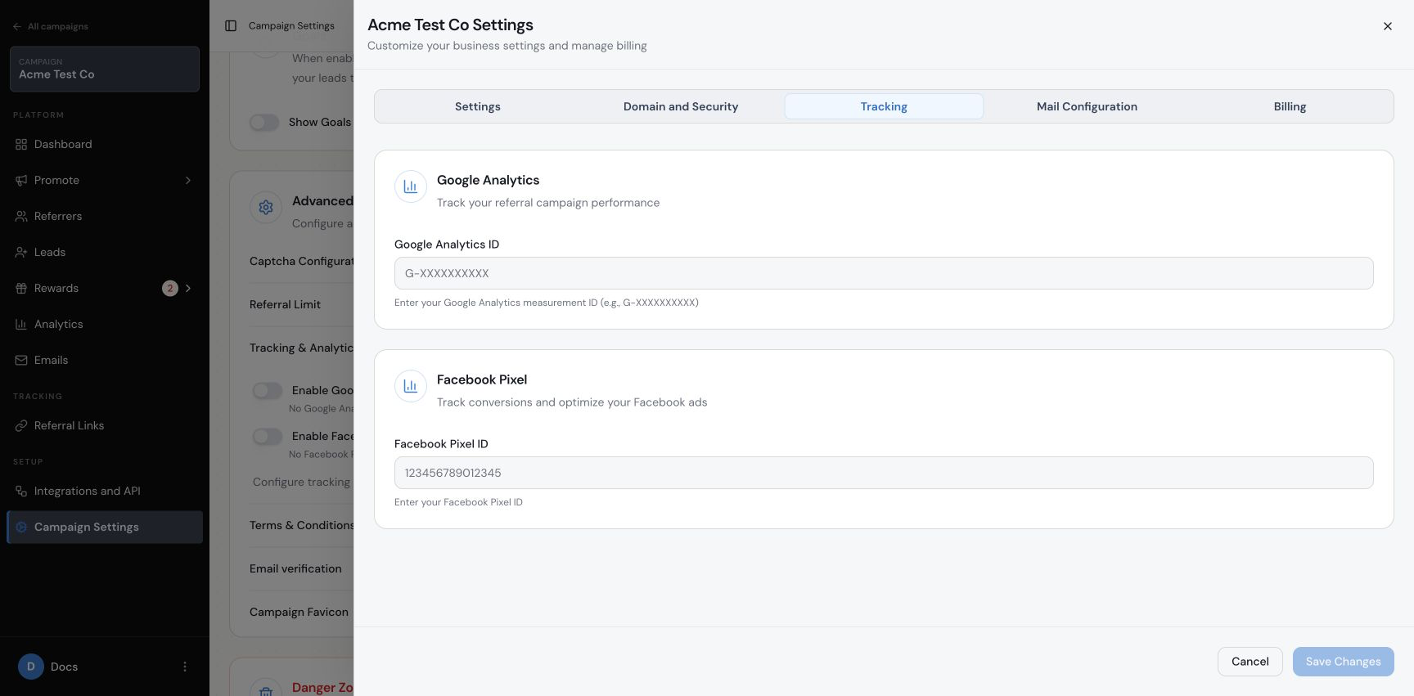Viewport: 1414px width, 696px height.
Task: Click the Terms & Conditions row
Action: pos(301,525)
